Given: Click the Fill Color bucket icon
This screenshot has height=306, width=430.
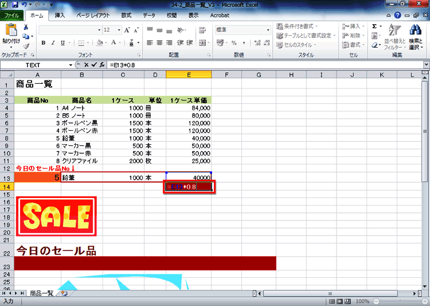Looking at the screenshot, I should point(100,43).
